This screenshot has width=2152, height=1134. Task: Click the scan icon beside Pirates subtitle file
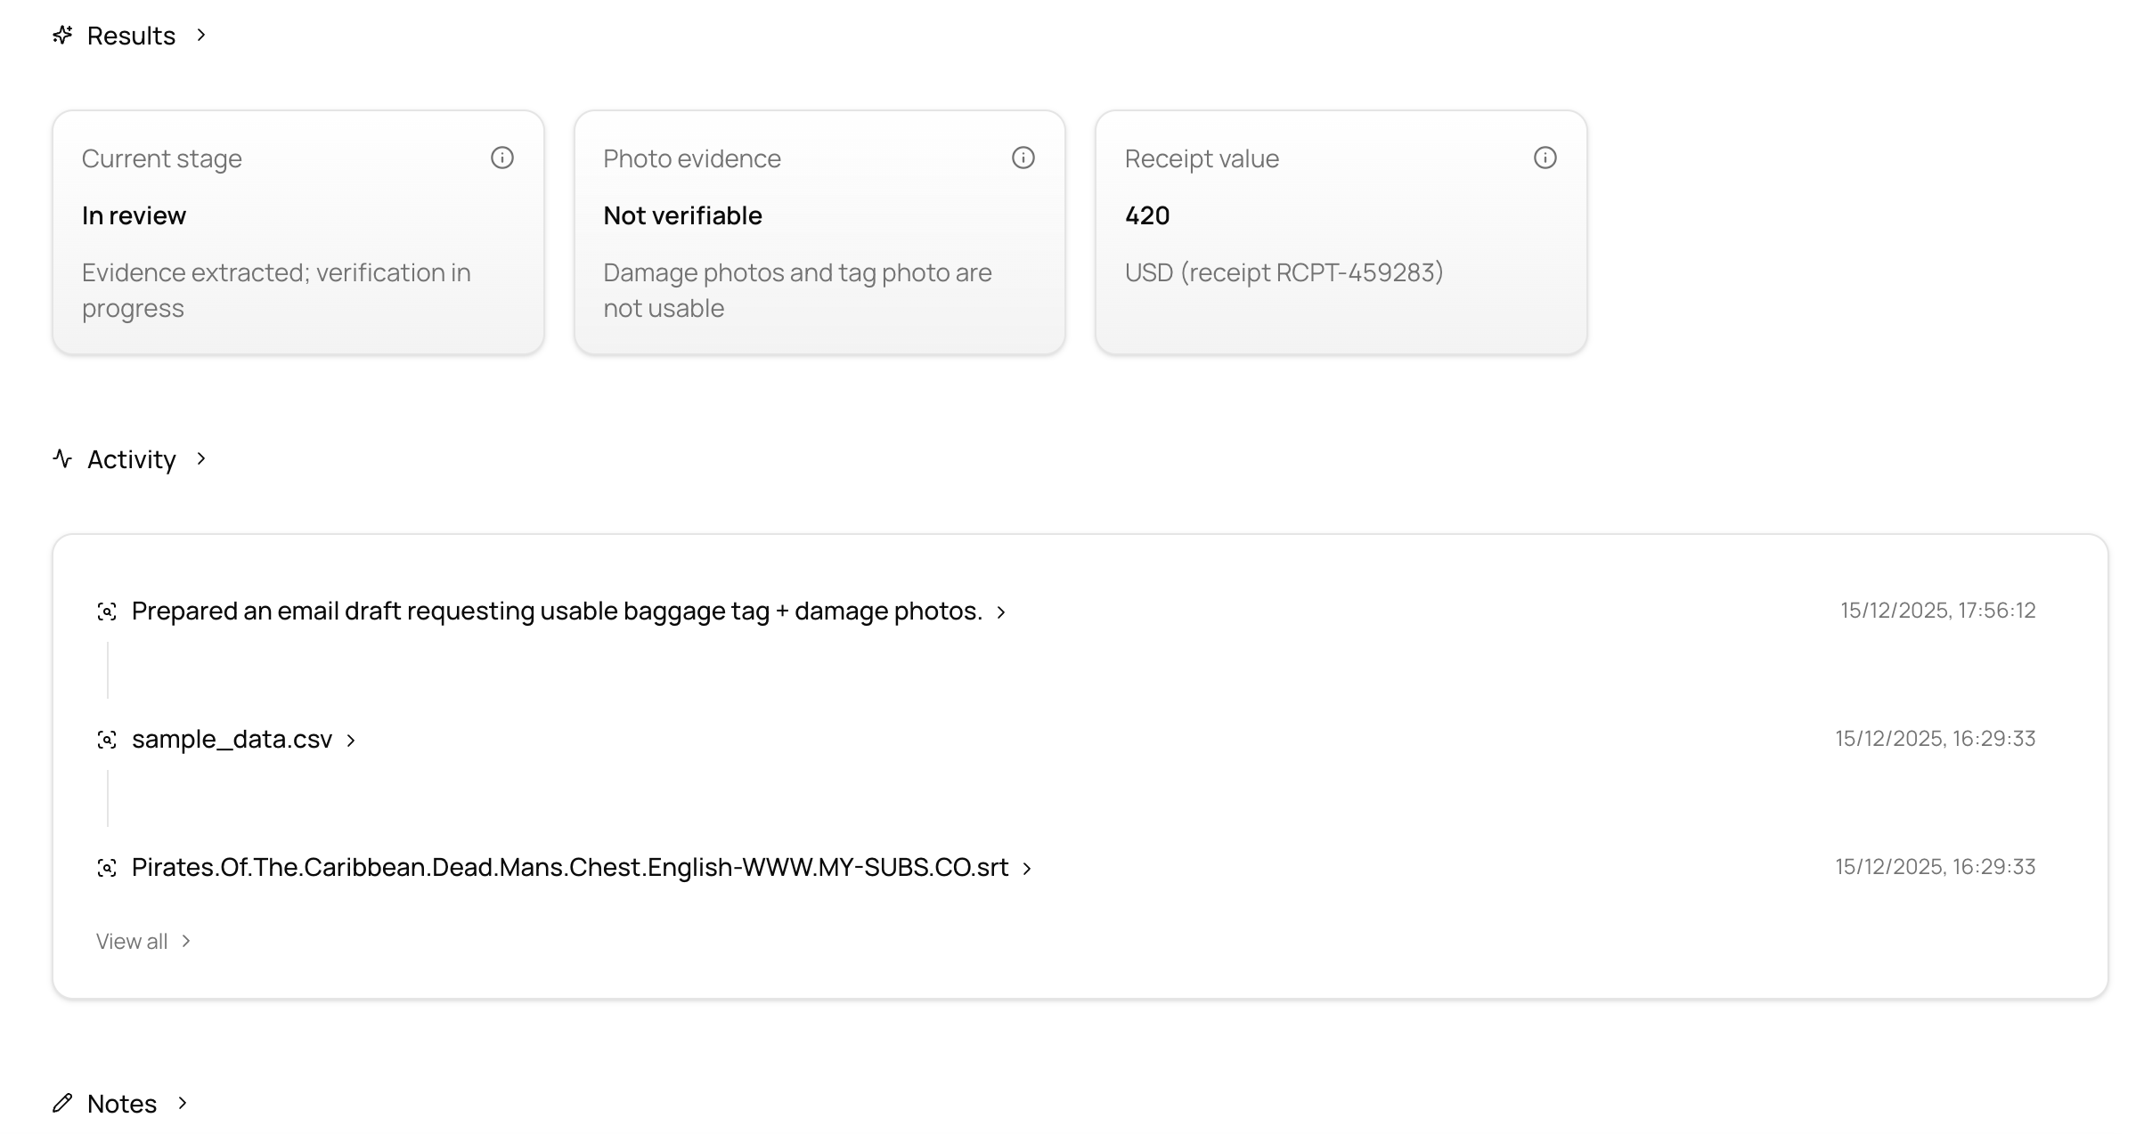(x=107, y=868)
